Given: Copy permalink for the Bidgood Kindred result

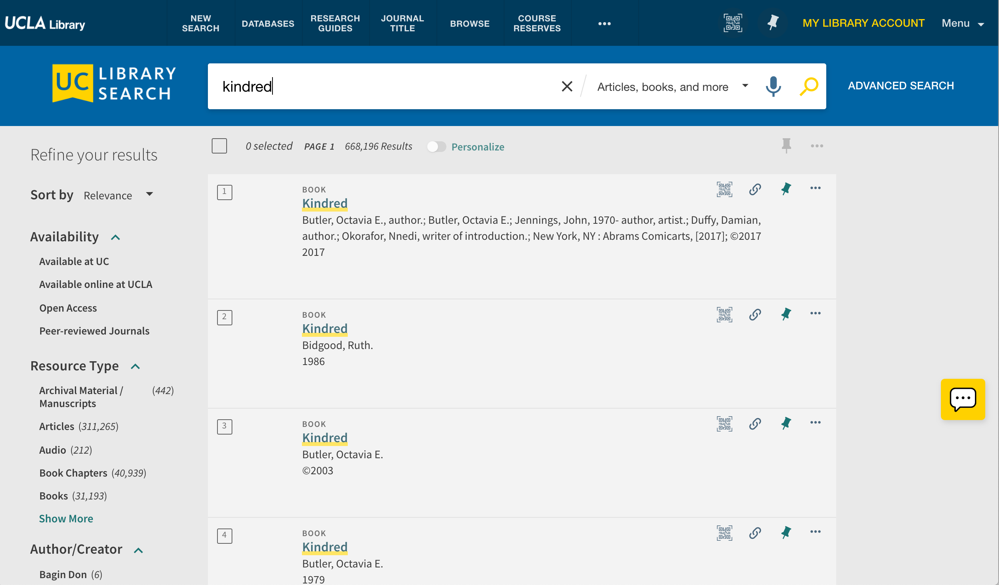Looking at the screenshot, I should coord(755,315).
